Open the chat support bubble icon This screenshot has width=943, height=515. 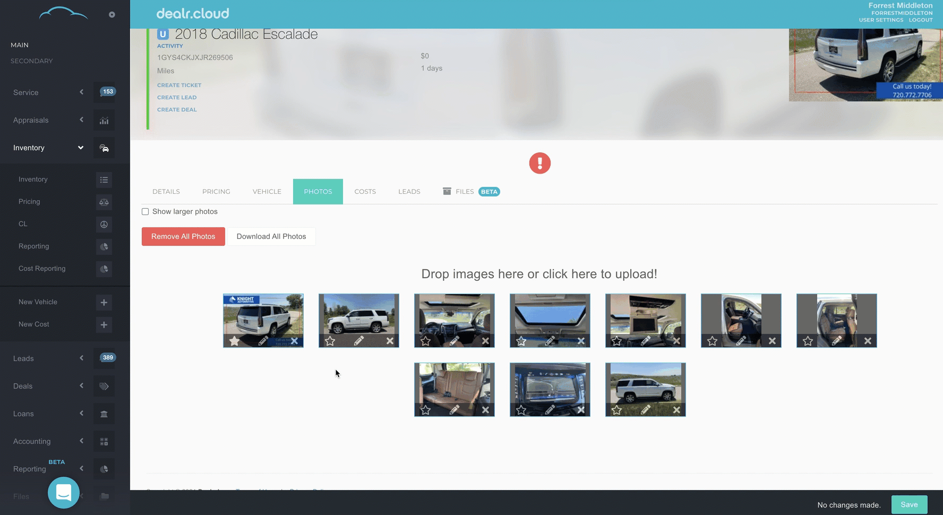pyautogui.click(x=64, y=493)
